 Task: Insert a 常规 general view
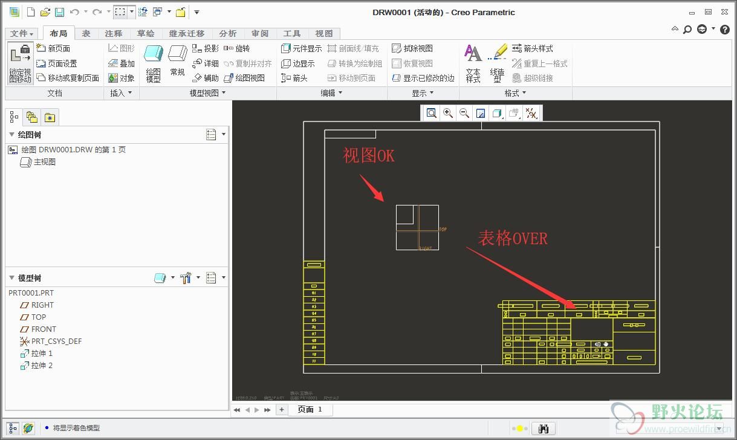coord(177,60)
